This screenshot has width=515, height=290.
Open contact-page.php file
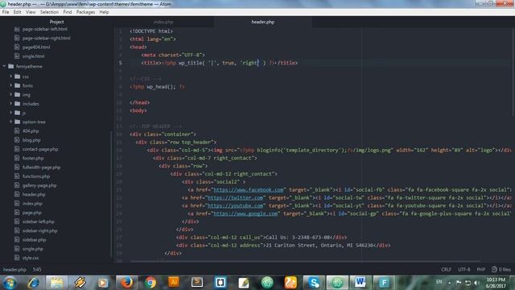39,149
